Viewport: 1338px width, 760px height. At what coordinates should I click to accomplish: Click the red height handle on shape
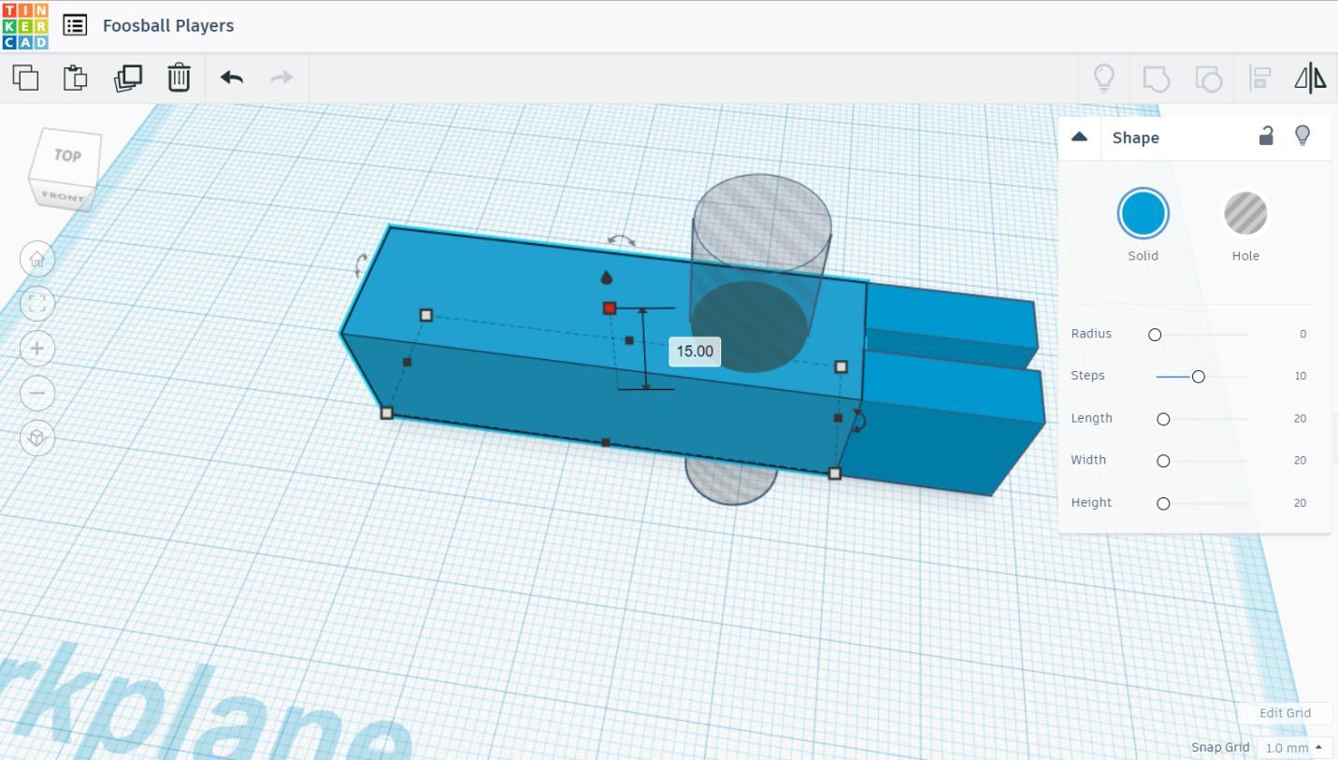click(610, 308)
